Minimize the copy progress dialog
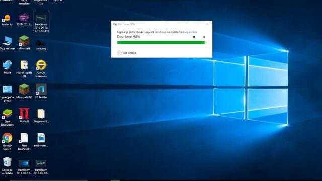 pyautogui.click(x=187, y=24)
